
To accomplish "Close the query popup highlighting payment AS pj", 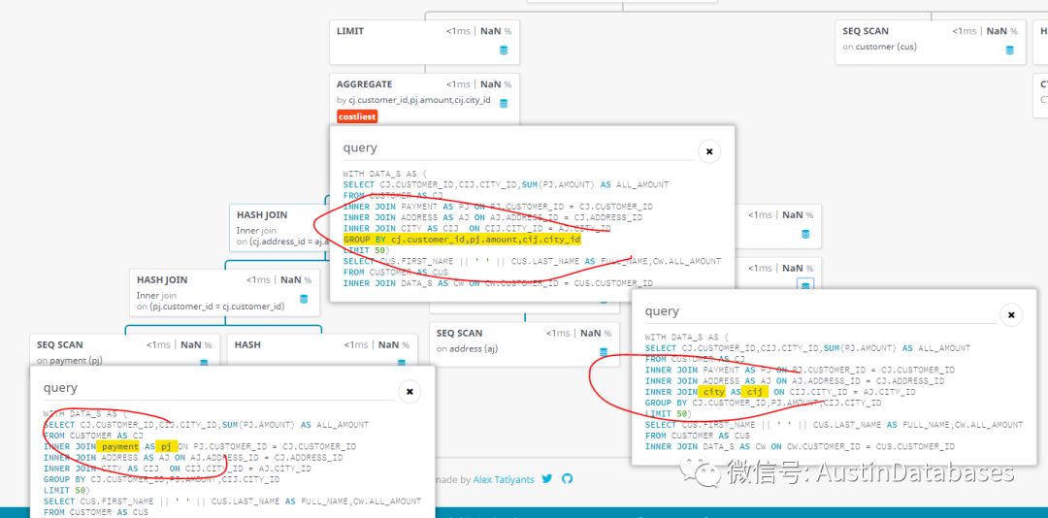I will point(409,392).
